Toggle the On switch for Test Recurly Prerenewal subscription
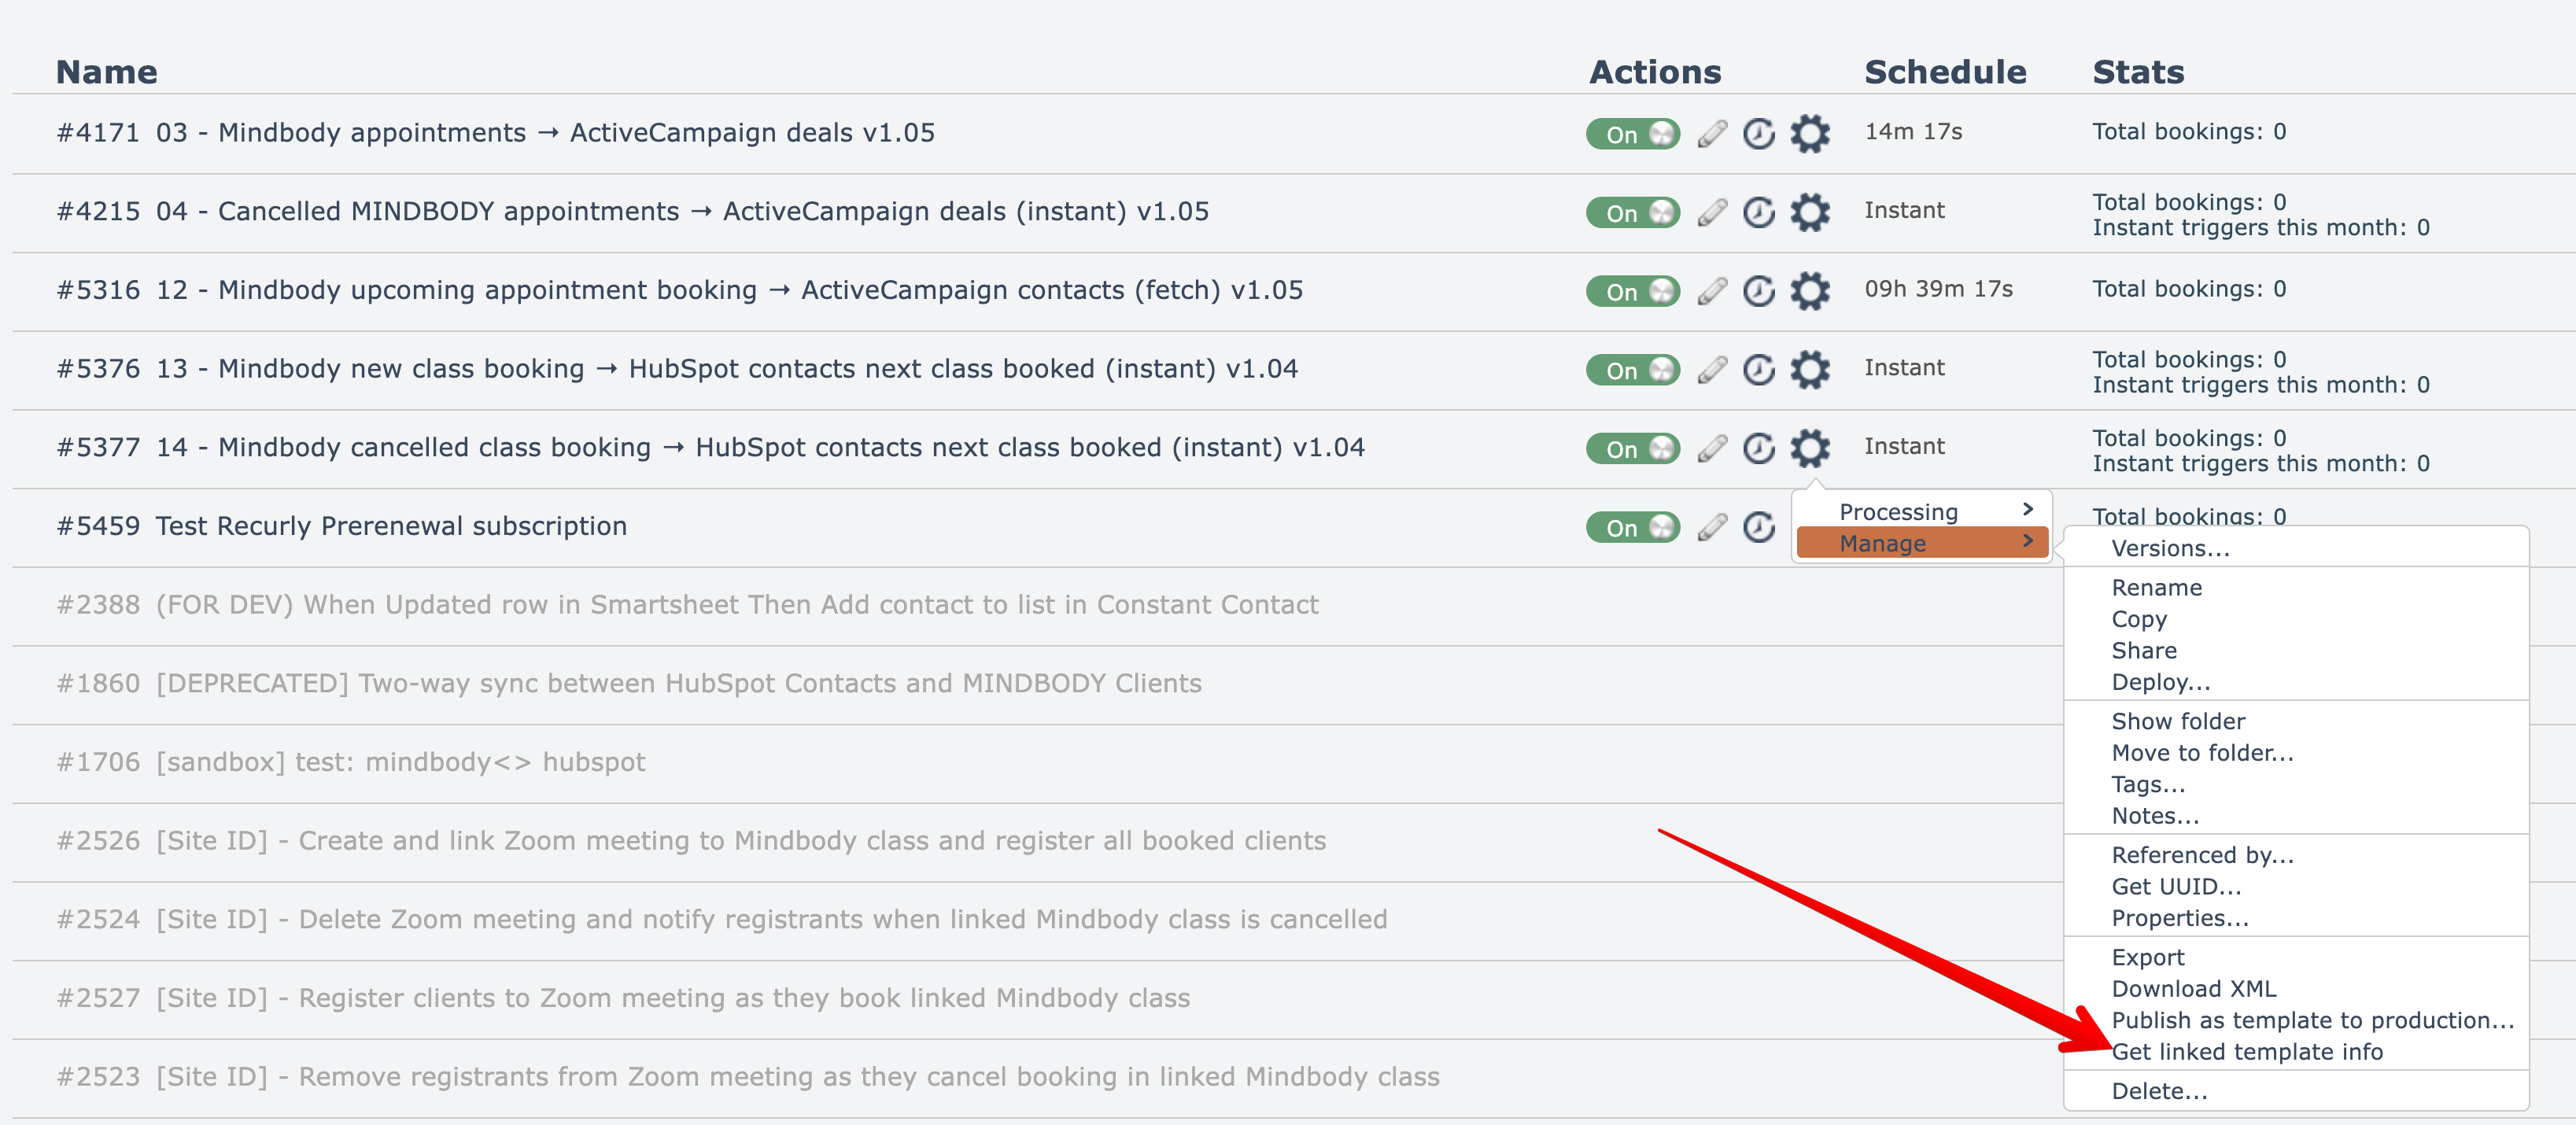Viewport: 2576px width, 1125px height. pyautogui.click(x=1632, y=527)
